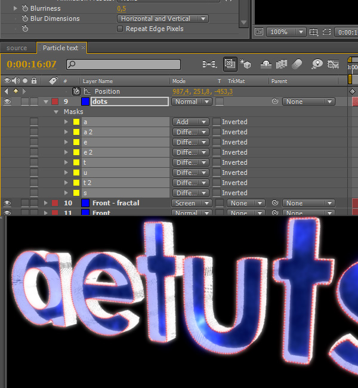
Task: Toggle keyframe diamond for Position
Action: [16, 91]
